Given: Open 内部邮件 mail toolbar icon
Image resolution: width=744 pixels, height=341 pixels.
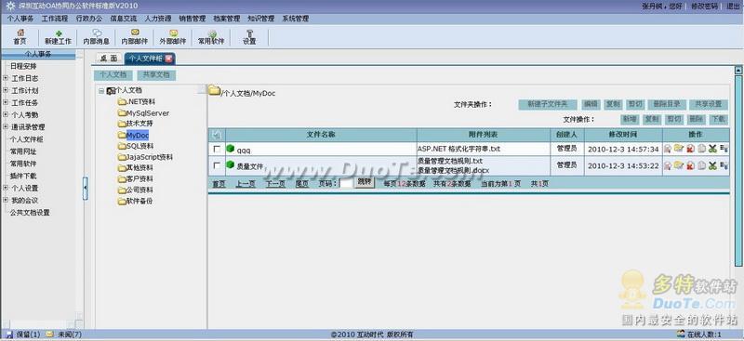Looking at the screenshot, I should pos(135,37).
